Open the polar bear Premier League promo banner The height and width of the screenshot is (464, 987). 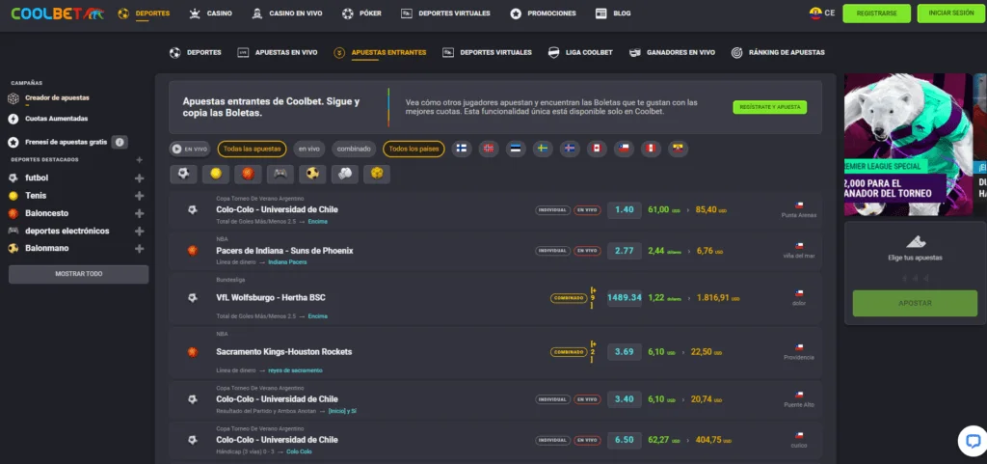[x=906, y=145]
